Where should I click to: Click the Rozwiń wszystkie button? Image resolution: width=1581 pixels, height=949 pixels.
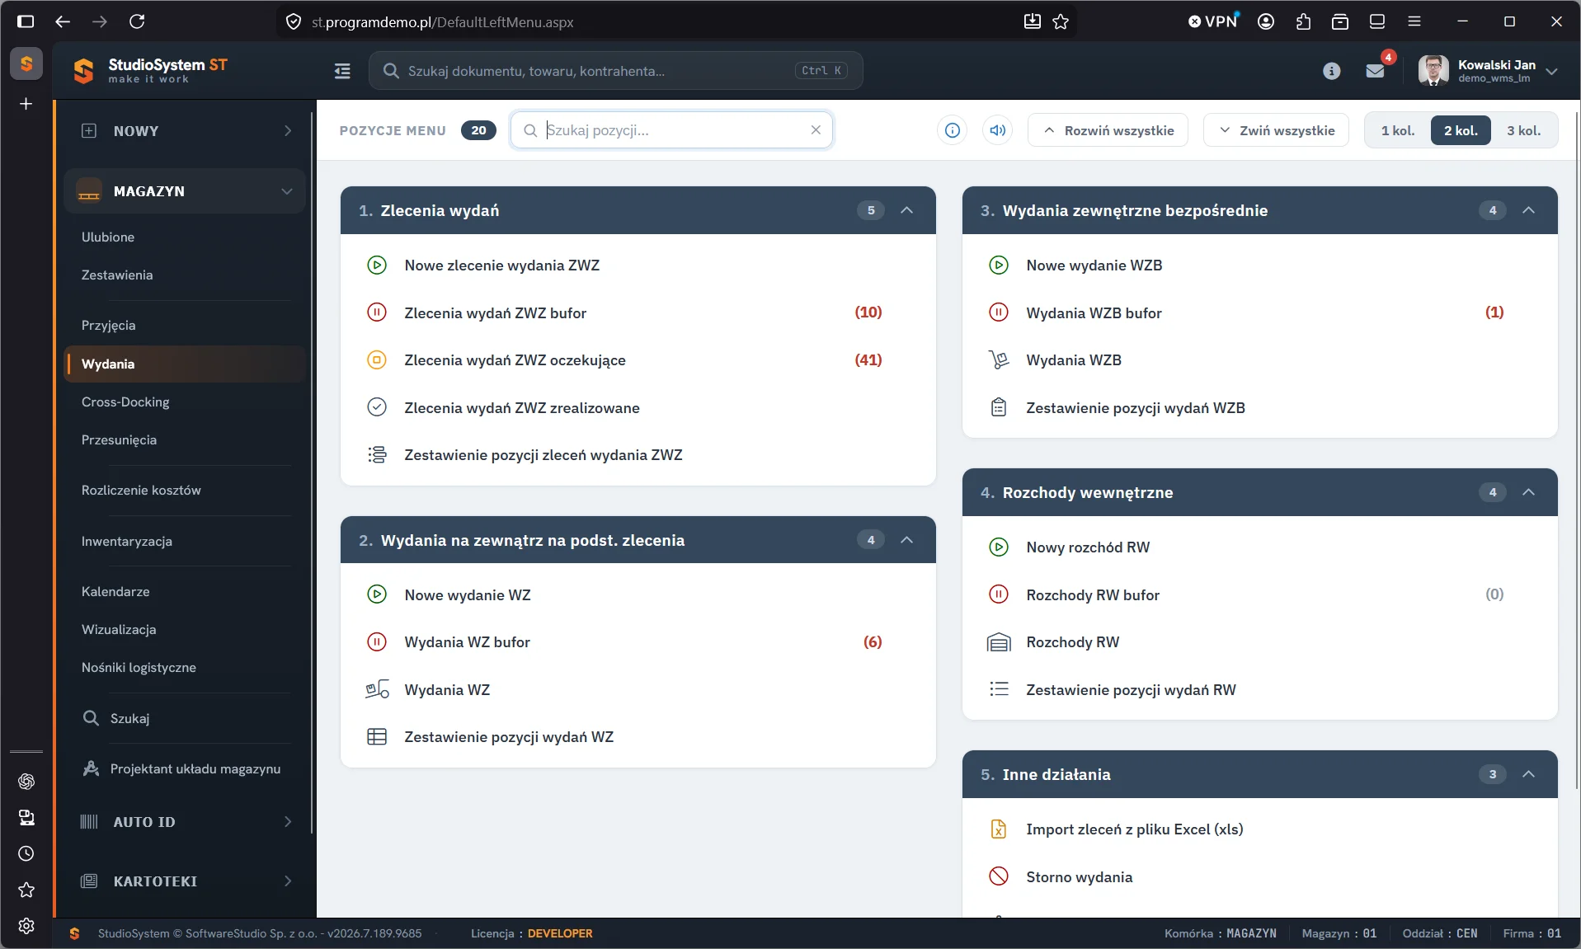pos(1108,130)
